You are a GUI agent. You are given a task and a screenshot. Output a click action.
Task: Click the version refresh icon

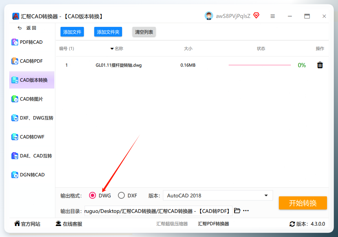tap(292, 224)
